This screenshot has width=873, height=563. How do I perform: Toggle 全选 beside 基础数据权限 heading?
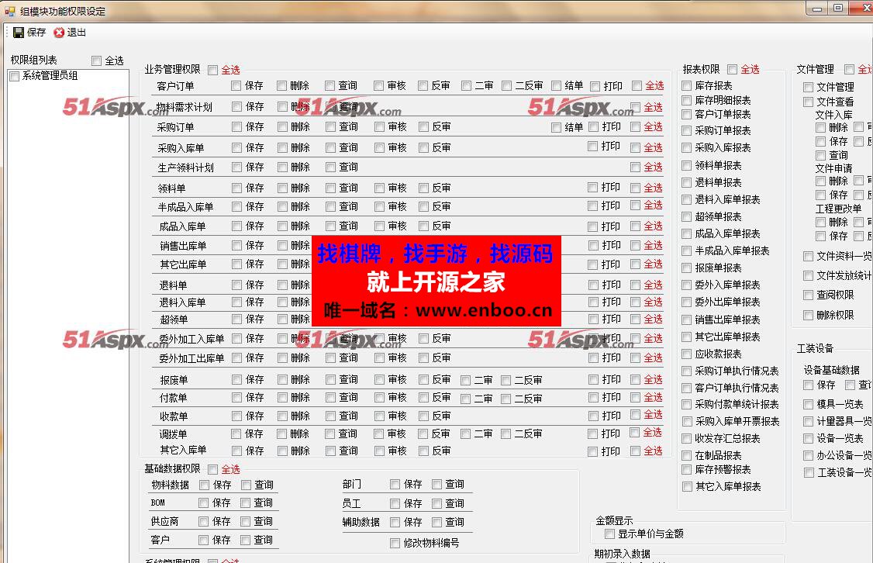pyautogui.click(x=212, y=469)
